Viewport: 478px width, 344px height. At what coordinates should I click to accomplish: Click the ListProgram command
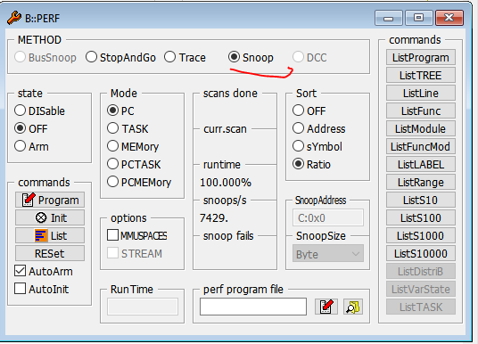click(421, 57)
